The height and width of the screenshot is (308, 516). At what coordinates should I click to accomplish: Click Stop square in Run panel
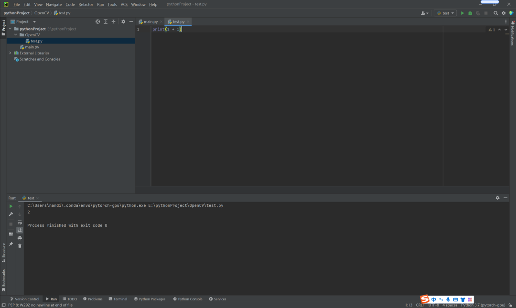[11, 224]
